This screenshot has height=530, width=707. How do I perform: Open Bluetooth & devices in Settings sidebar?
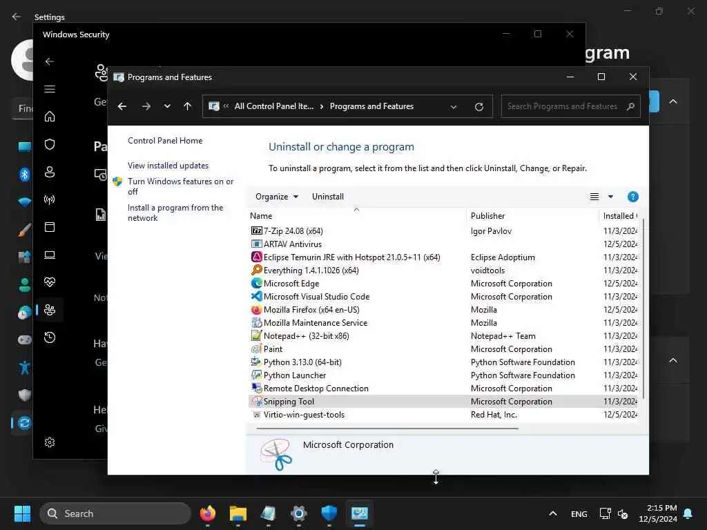click(x=24, y=174)
